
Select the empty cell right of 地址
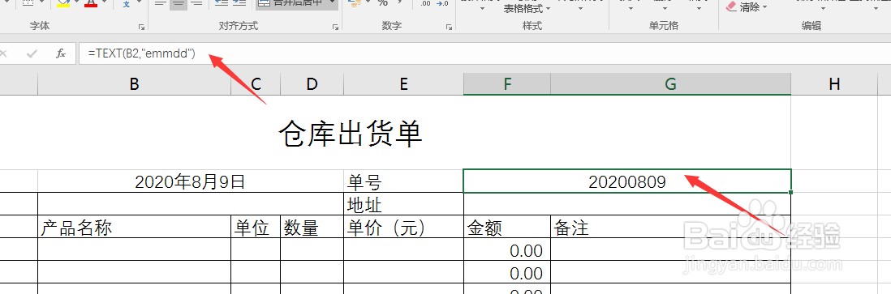pyautogui.click(x=627, y=204)
